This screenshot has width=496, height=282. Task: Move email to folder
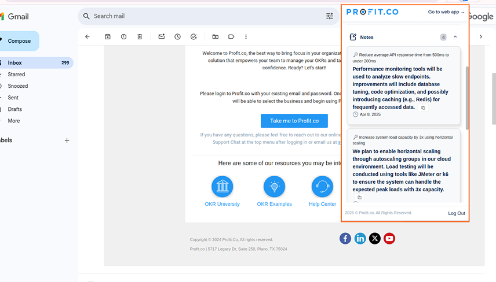click(216, 36)
